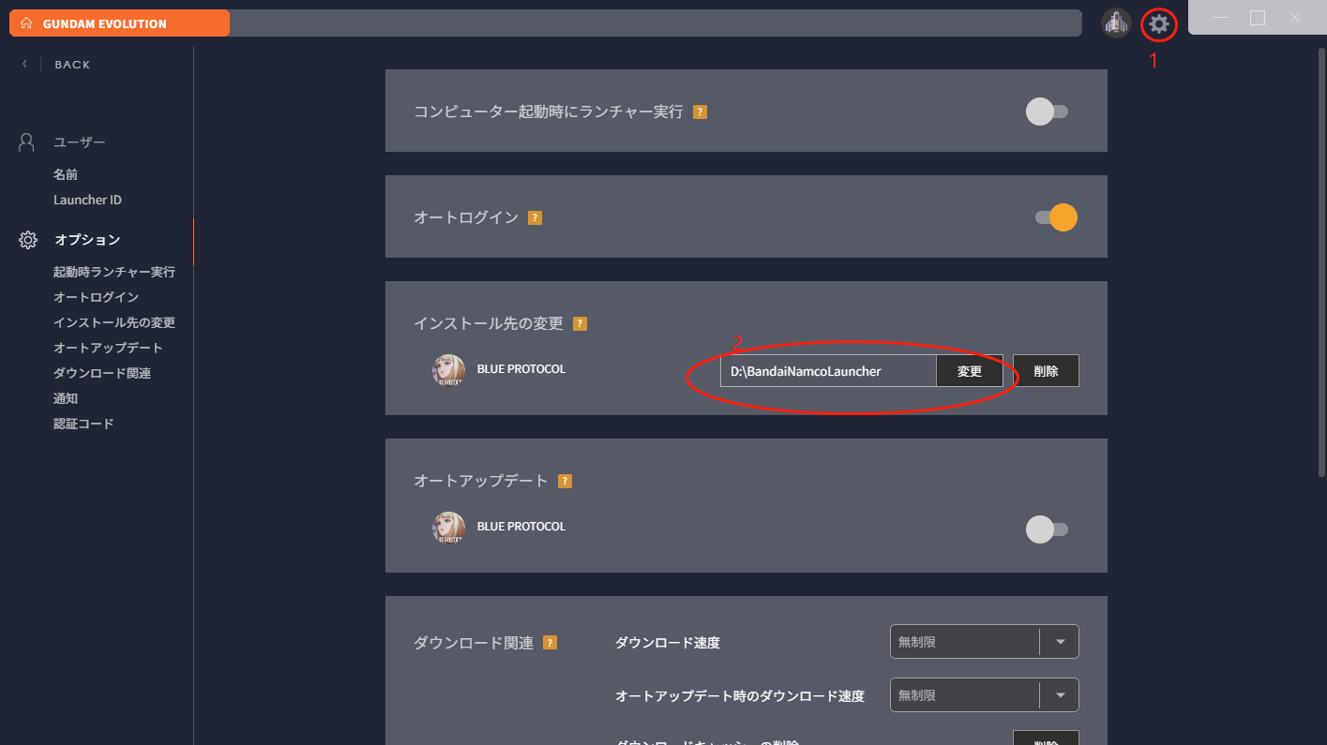This screenshot has height=745, width=1327.
Task: Open the ダウンロード速度 dropdown
Action: tap(984, 642)
